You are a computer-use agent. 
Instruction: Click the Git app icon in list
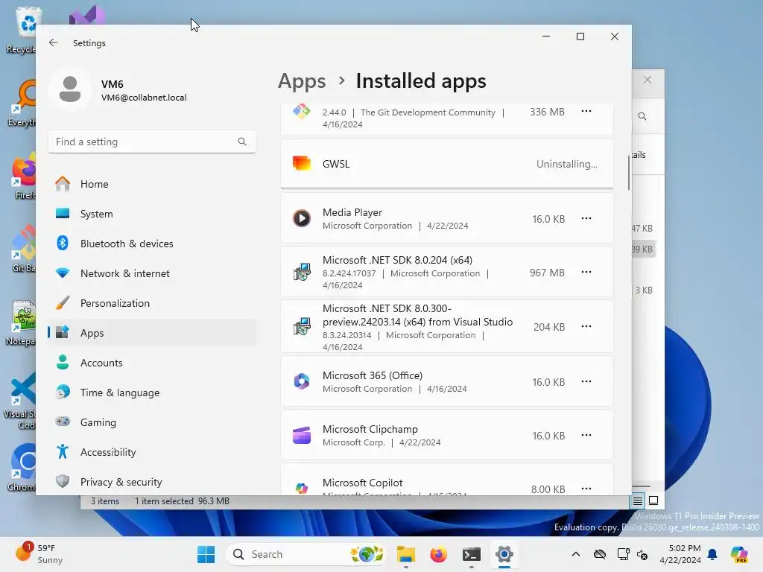302,112
